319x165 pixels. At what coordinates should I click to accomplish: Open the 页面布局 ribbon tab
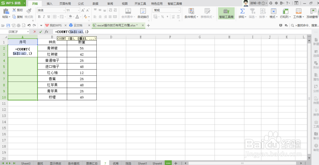pos(65,3)
